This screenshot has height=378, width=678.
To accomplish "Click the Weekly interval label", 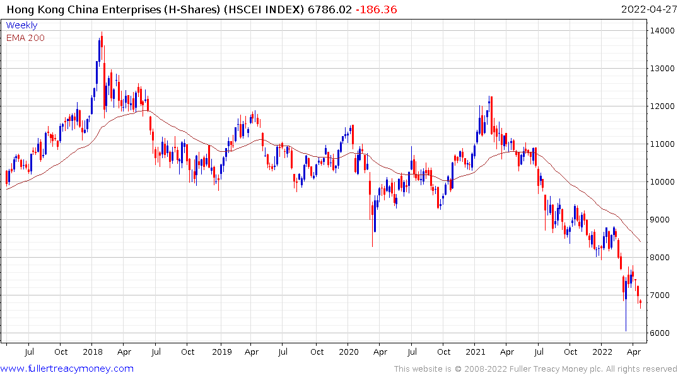I will [x=21, y=25].
